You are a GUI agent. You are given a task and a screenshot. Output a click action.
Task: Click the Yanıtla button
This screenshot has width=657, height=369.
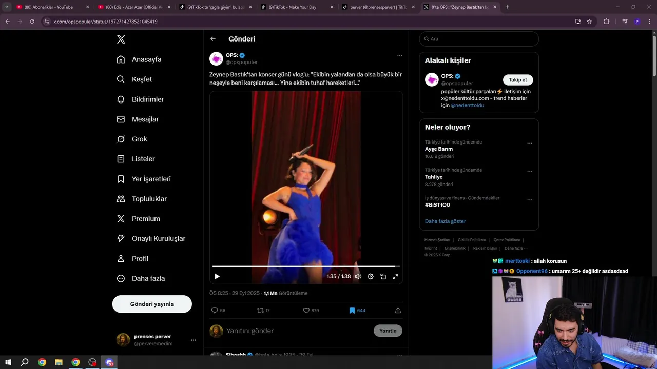[388, 331]
